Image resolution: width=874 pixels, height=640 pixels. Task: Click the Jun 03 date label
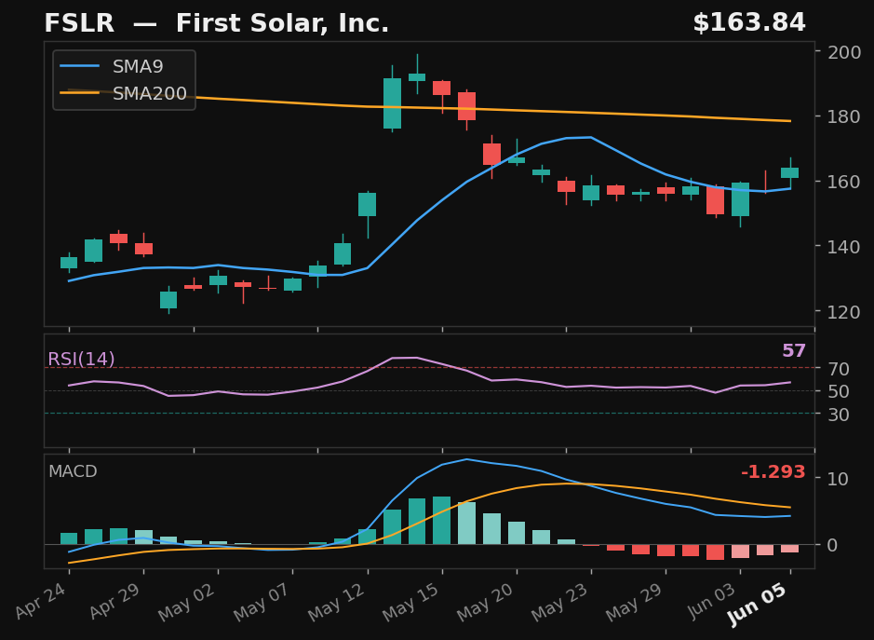coord(714,600)
